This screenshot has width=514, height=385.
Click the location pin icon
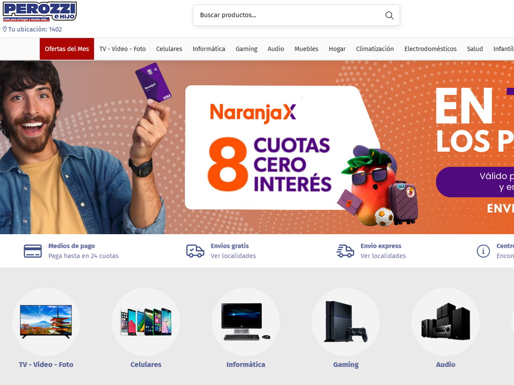(5, 29)
